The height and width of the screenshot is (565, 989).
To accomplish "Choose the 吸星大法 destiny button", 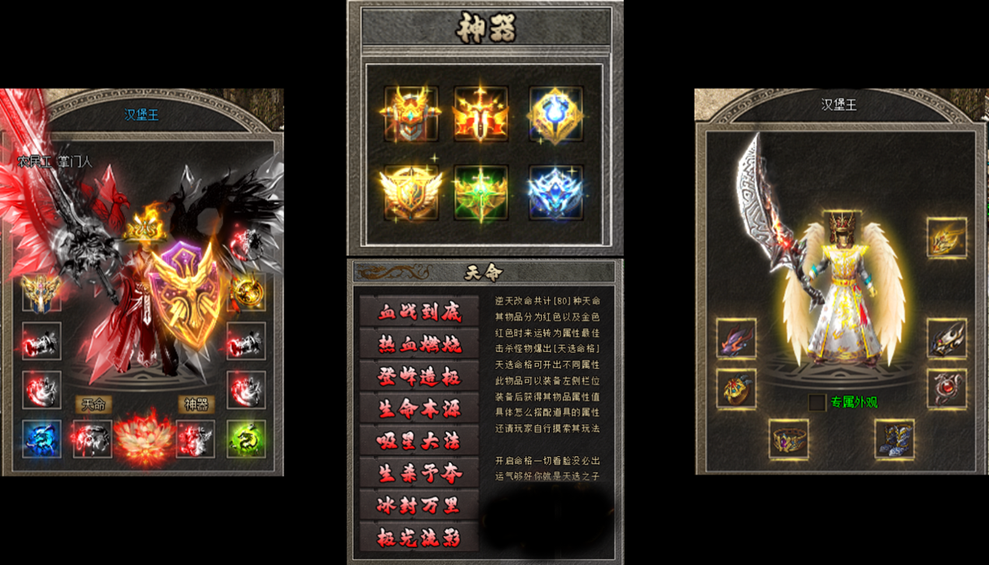I will [419, 441].
